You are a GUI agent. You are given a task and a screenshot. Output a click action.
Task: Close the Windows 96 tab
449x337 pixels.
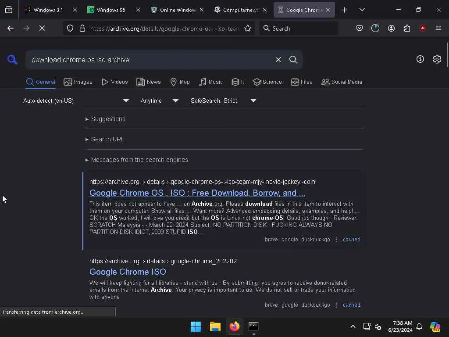pyautogui.click(x=138, y=10)
